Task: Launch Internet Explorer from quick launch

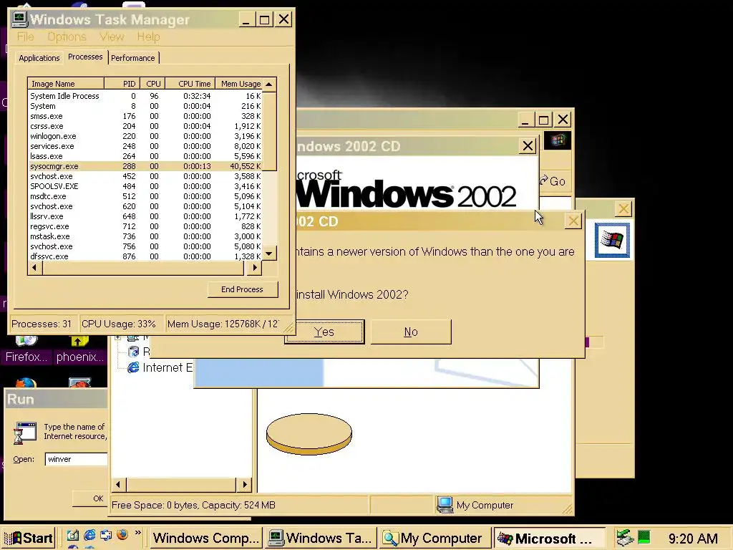Action: [89, 535]
